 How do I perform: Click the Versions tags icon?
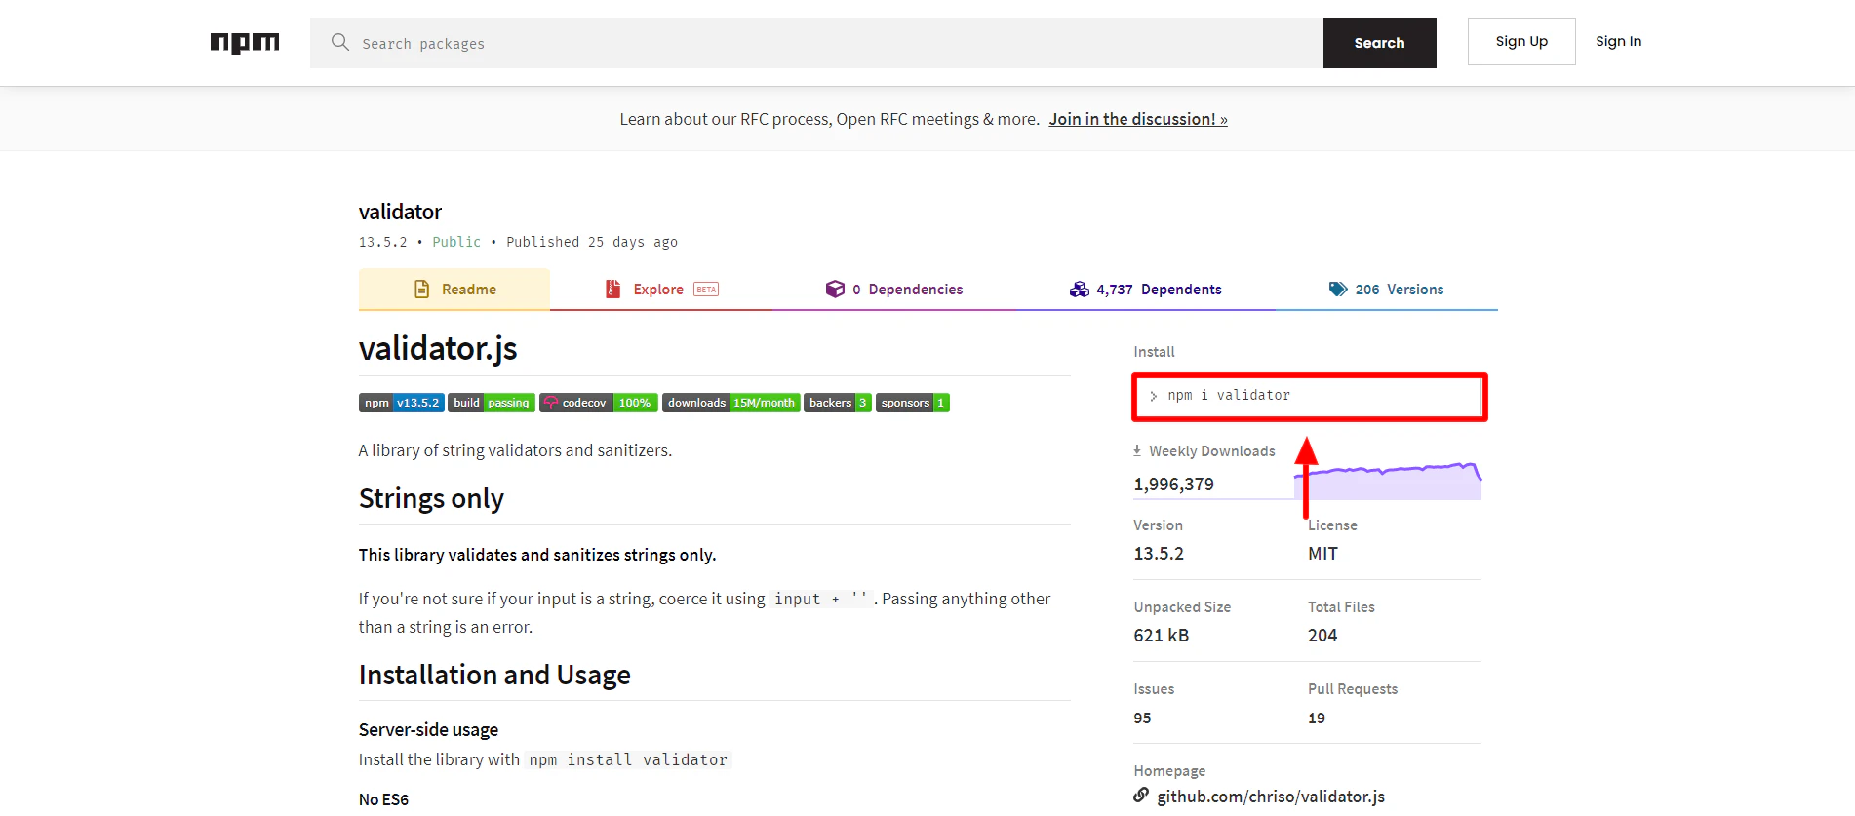click(x=1338, y=290)
